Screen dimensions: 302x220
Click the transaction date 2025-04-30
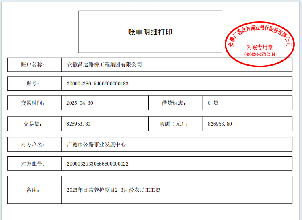[80, 103]
